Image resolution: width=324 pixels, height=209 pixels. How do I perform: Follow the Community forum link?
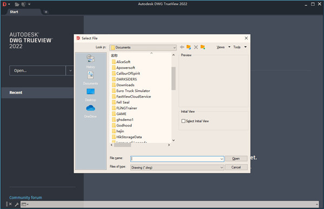tap(25, 198)
